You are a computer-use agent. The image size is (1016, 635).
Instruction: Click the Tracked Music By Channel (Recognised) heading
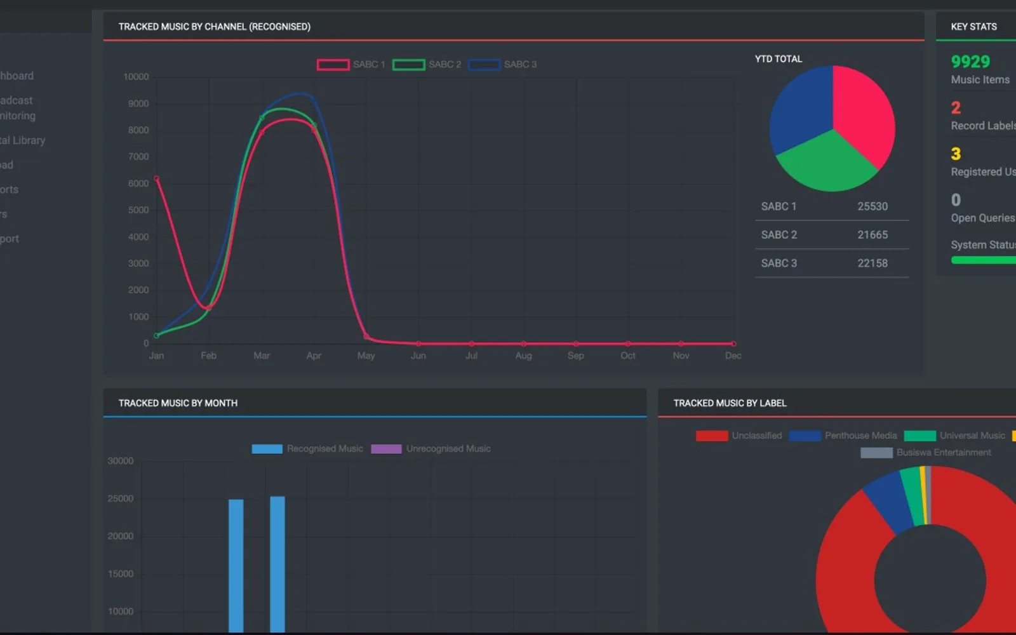pyautogui.click(x=215, y=27)
